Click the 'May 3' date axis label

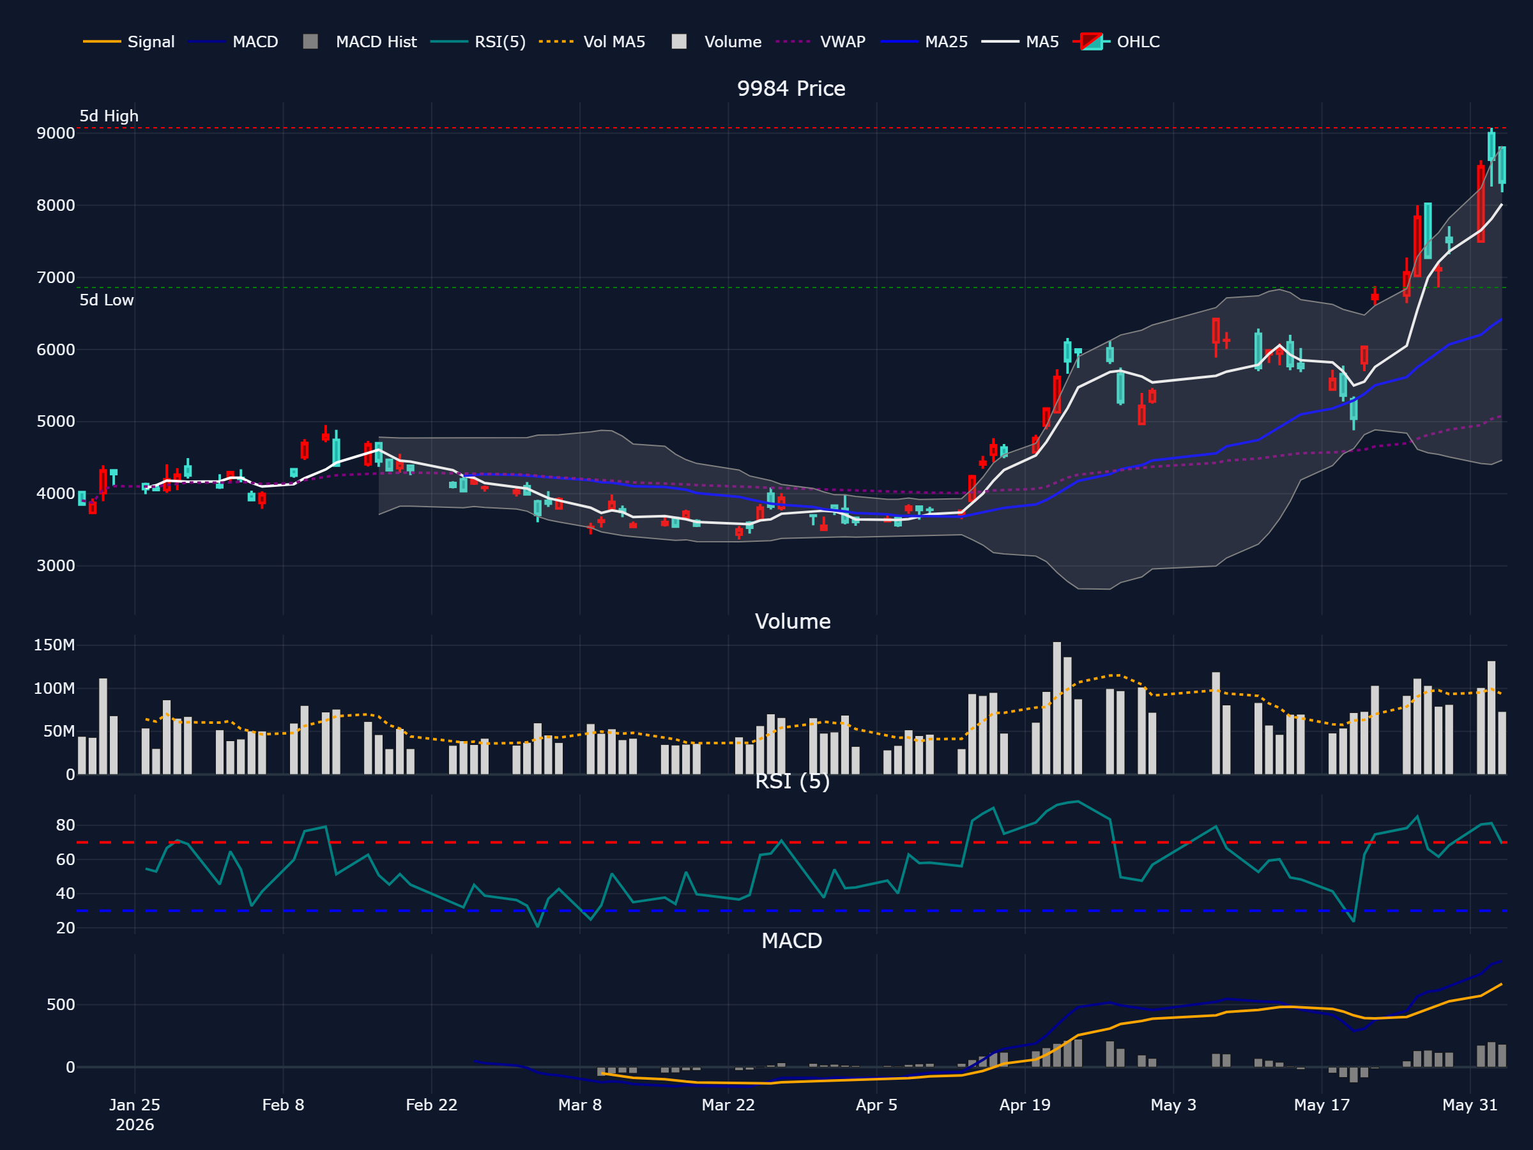(1173, 1105)
